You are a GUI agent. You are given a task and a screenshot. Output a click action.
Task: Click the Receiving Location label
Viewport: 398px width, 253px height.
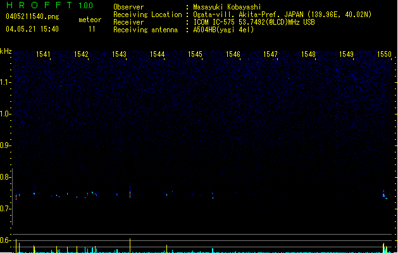coord(147,15)
